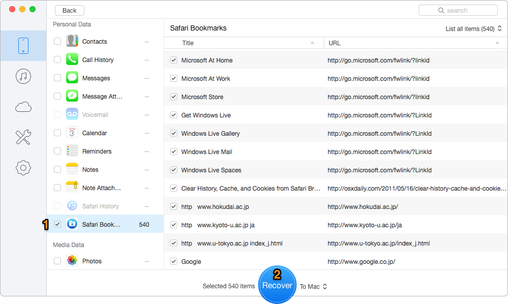508x304 pixels.
Task: Click the Contacts icon
Action: point(72,41)
